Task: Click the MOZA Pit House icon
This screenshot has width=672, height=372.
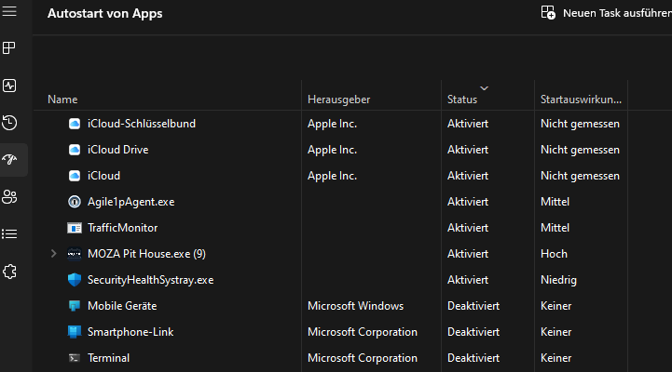Action: pos(75,254)
